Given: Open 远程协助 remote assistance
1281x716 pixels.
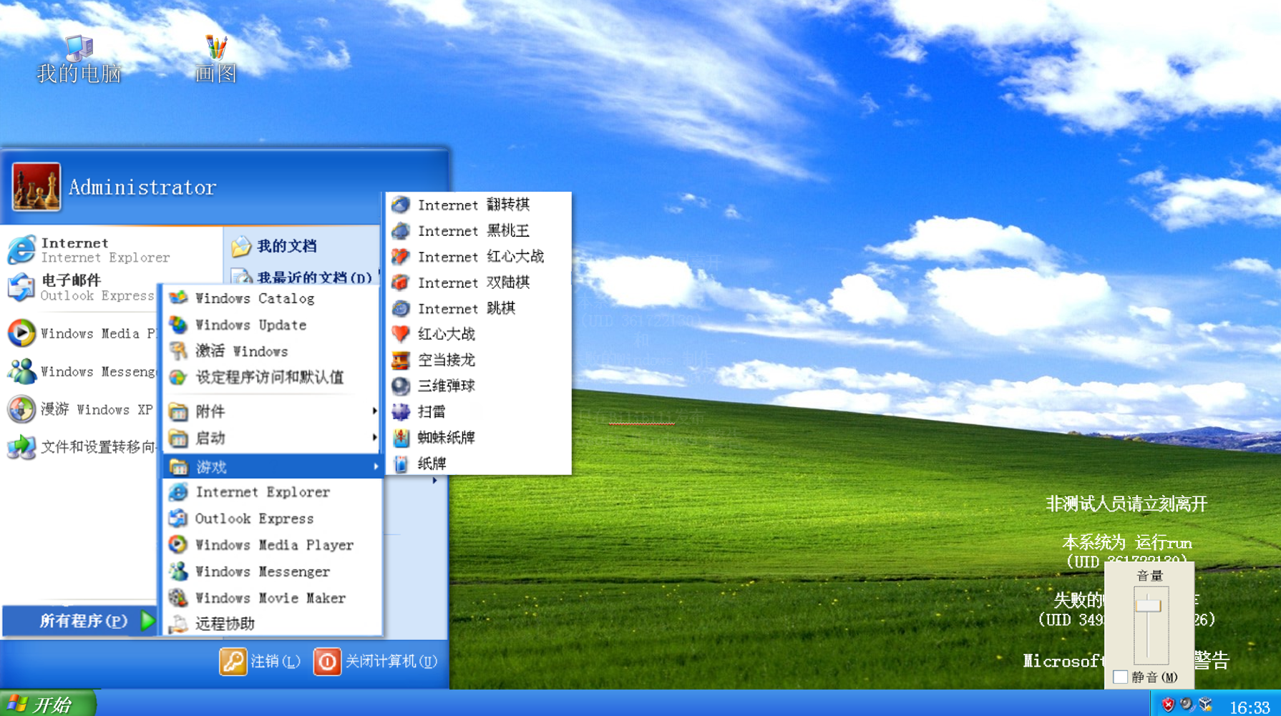Looking at the screenshot, I should 272,623.
